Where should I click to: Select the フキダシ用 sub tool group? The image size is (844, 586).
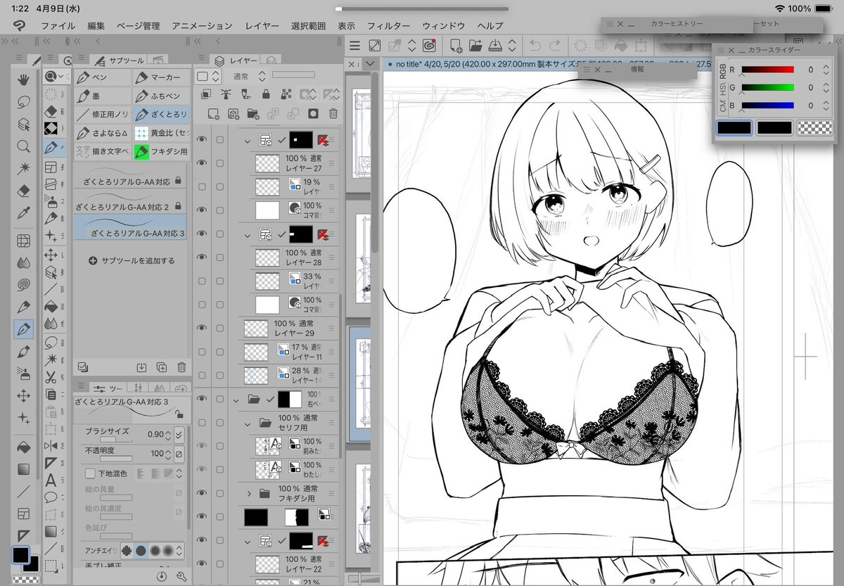point(160,151)
